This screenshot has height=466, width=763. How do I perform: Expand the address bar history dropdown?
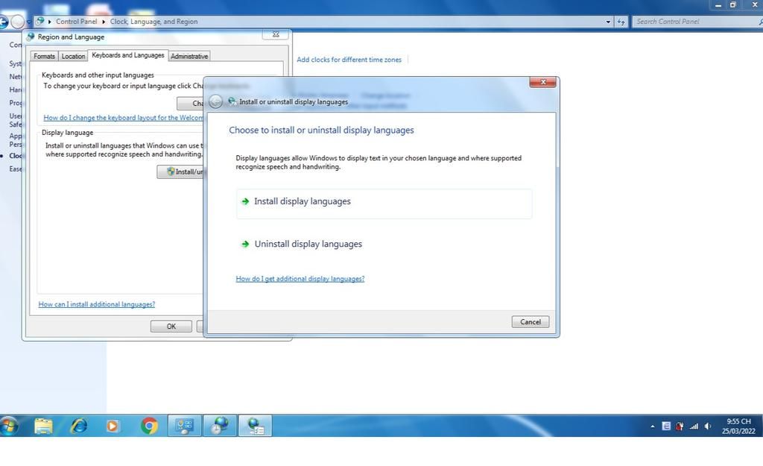(x=608, y=22)
